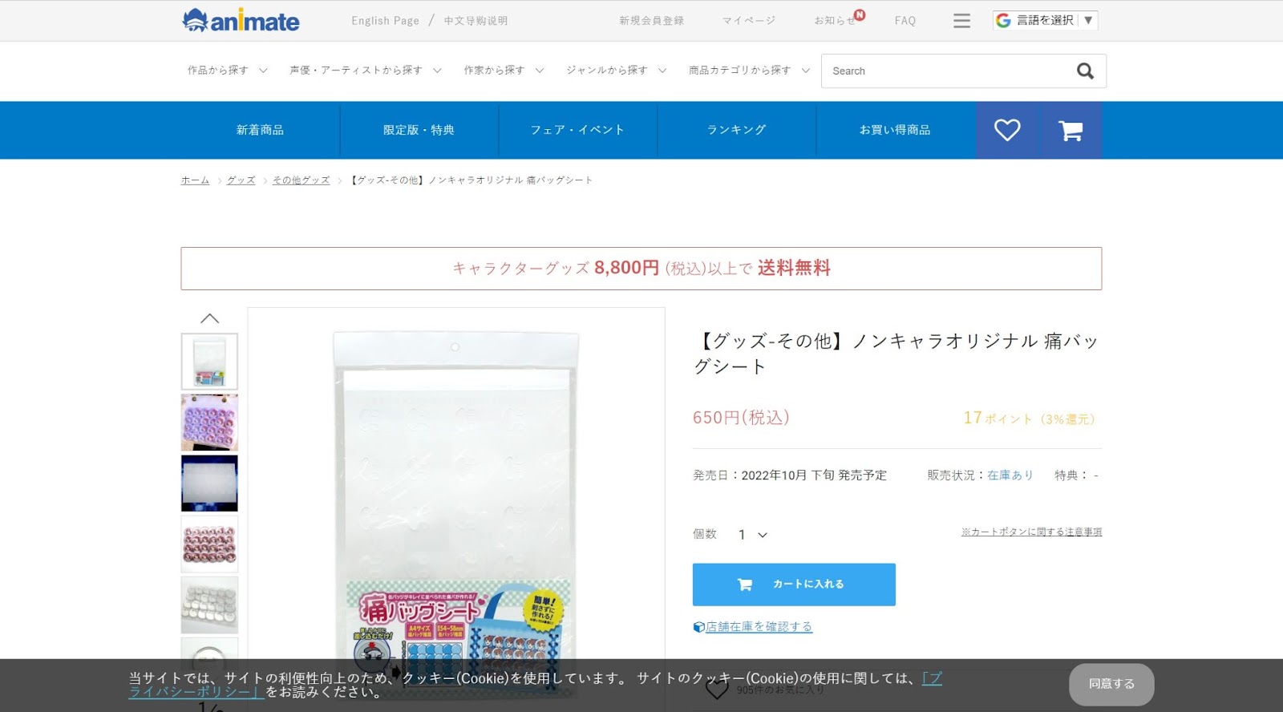Click the notification badge on お知らせ
This screenshot has height=712, width=1283.
(860, 14)
